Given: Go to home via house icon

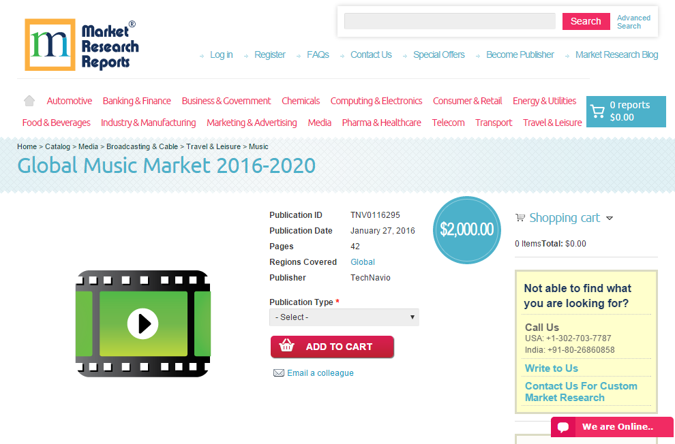Looking at the screenshot, I should pyautogui.click(x=29, y=101).
